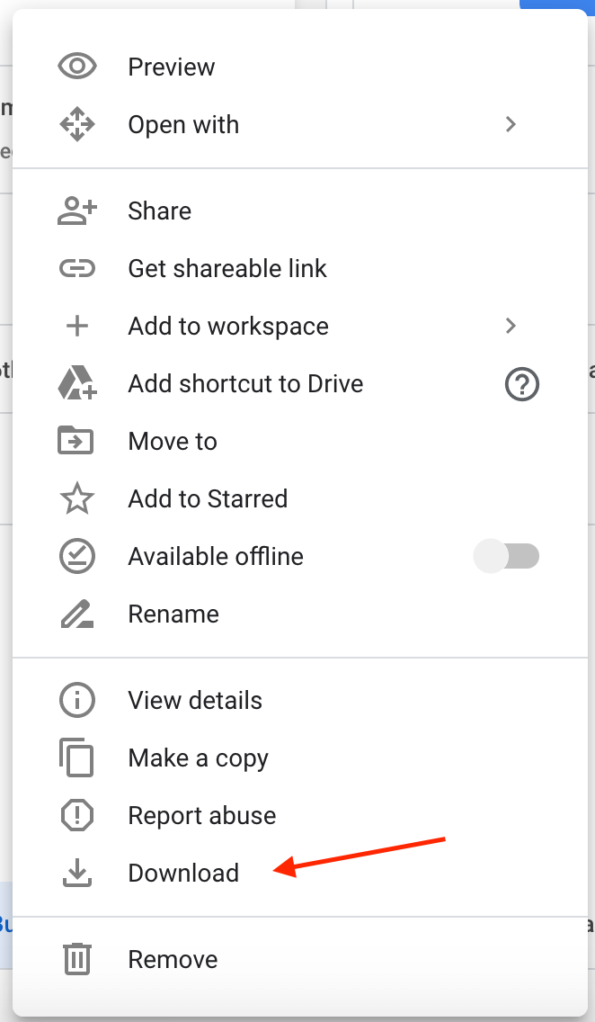
Task: Expand the Add to workspace submenu arrow
Action: 511,326
